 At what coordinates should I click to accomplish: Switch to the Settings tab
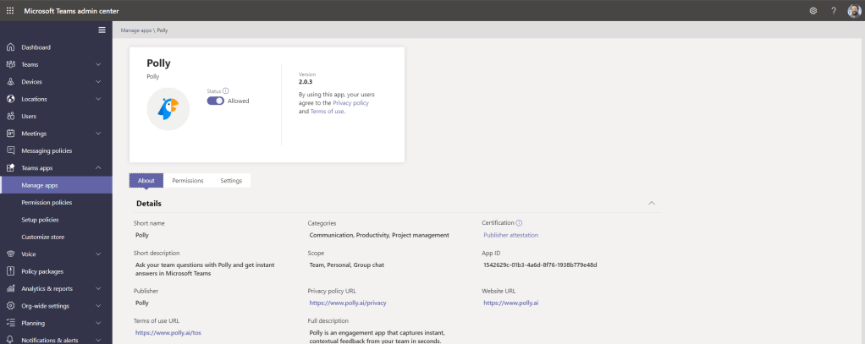pyautogui.click(x=231, y=180)
